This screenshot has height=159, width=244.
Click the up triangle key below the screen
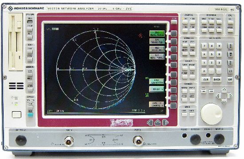tap(157, 123)
